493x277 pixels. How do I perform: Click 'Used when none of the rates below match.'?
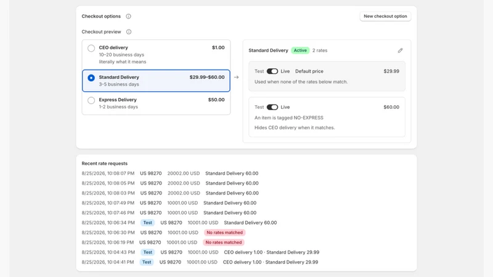coord(301,82)
